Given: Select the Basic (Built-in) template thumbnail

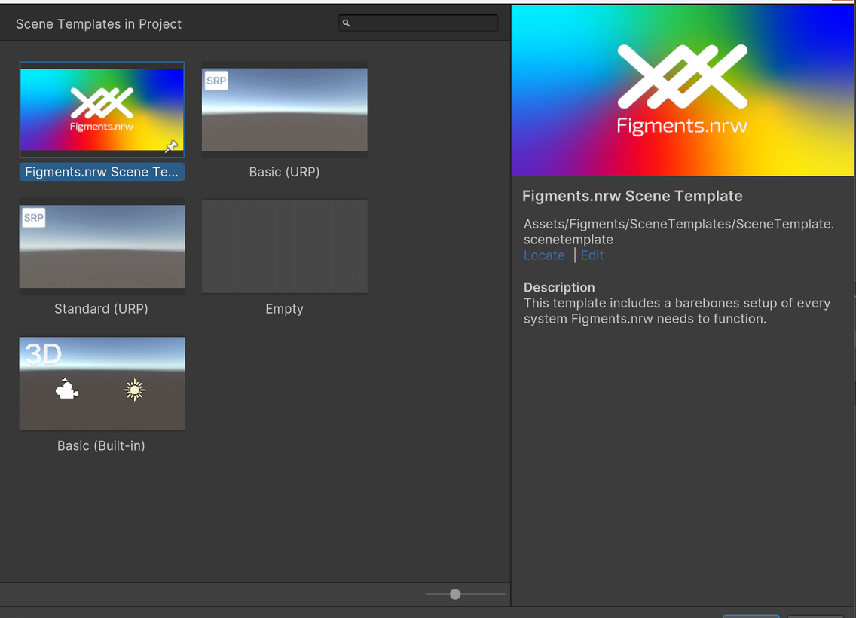Looking at the screenshot, I should coord(102,384).
